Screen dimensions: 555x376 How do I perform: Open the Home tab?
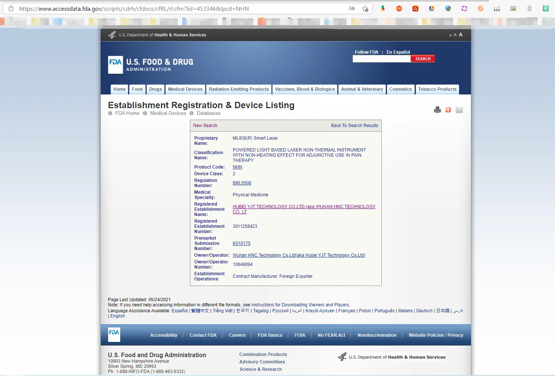pos(119,89)
